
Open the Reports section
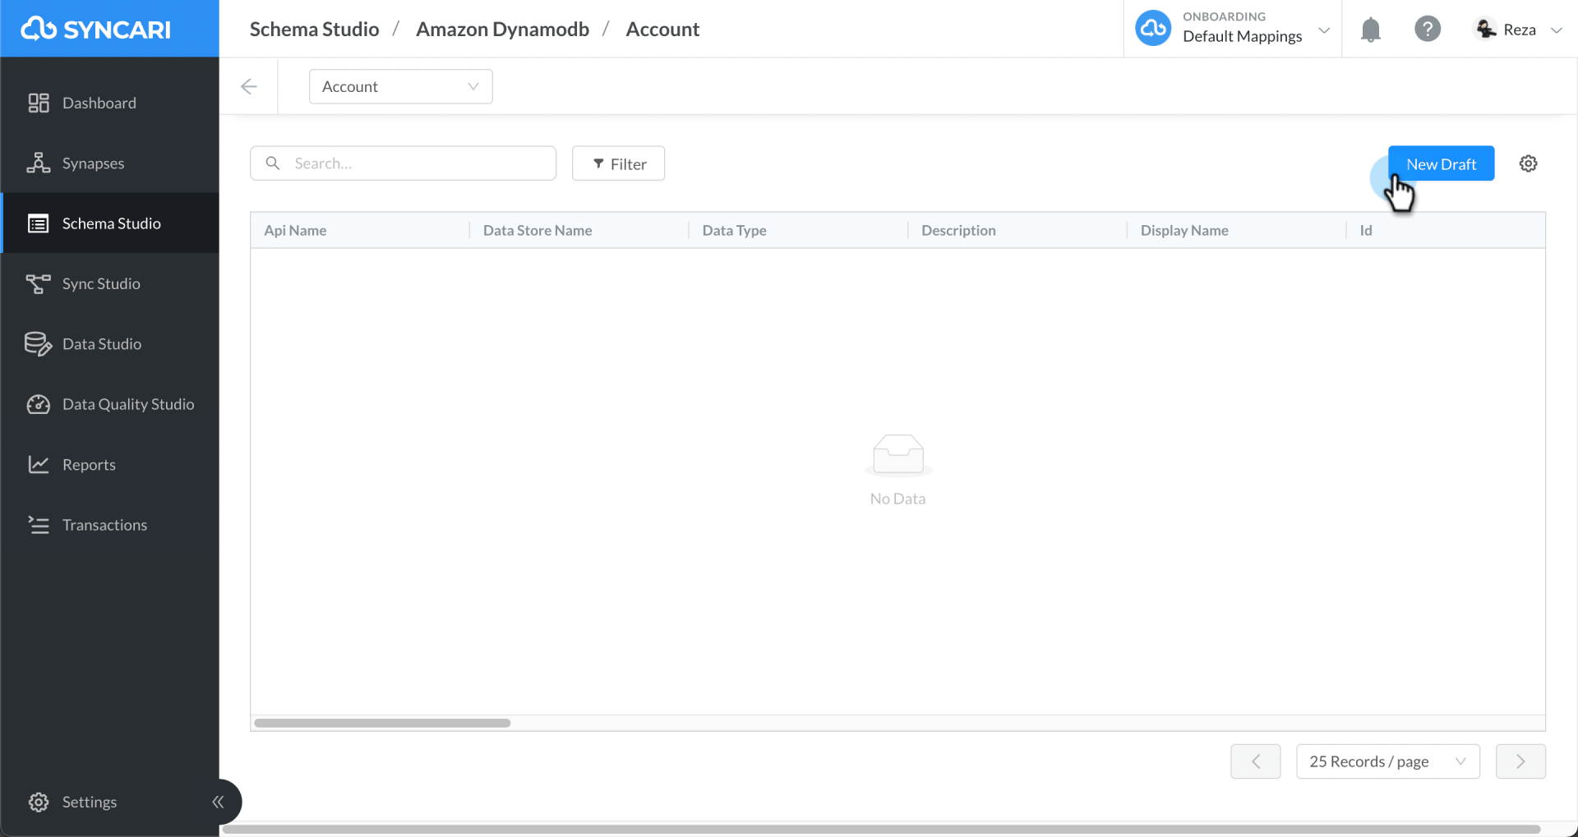(109, 464)
